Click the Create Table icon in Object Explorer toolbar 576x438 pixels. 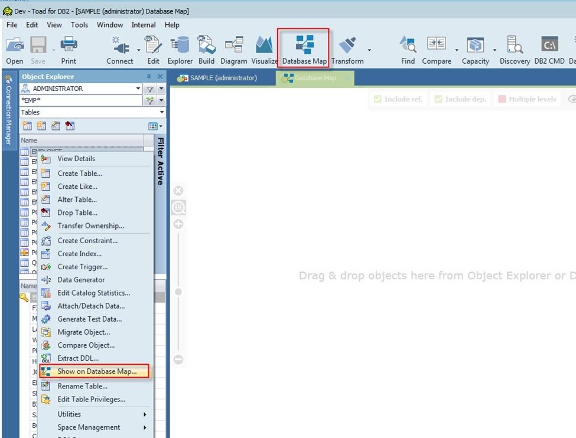click(x=27, y=126)
